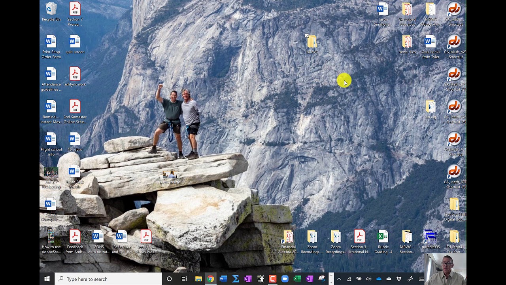Open the Wi-Fi network tray icon
The image size is (506, 285).
pyautogui.click(x=349, y=279)
